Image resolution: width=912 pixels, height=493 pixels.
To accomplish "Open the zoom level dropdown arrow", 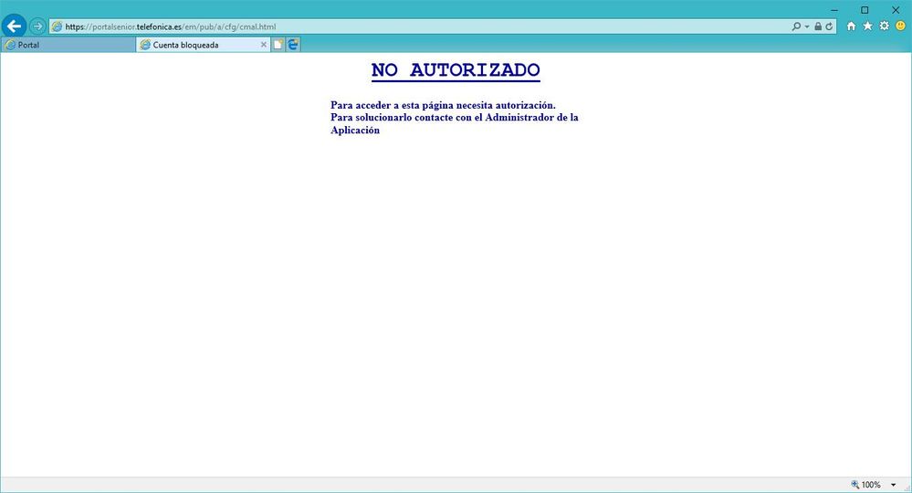I will click(x=894, y=485).
